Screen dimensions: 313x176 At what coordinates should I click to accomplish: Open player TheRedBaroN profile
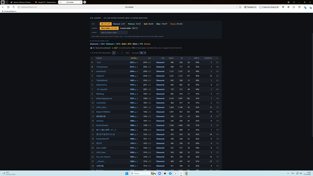click(102, 80)
